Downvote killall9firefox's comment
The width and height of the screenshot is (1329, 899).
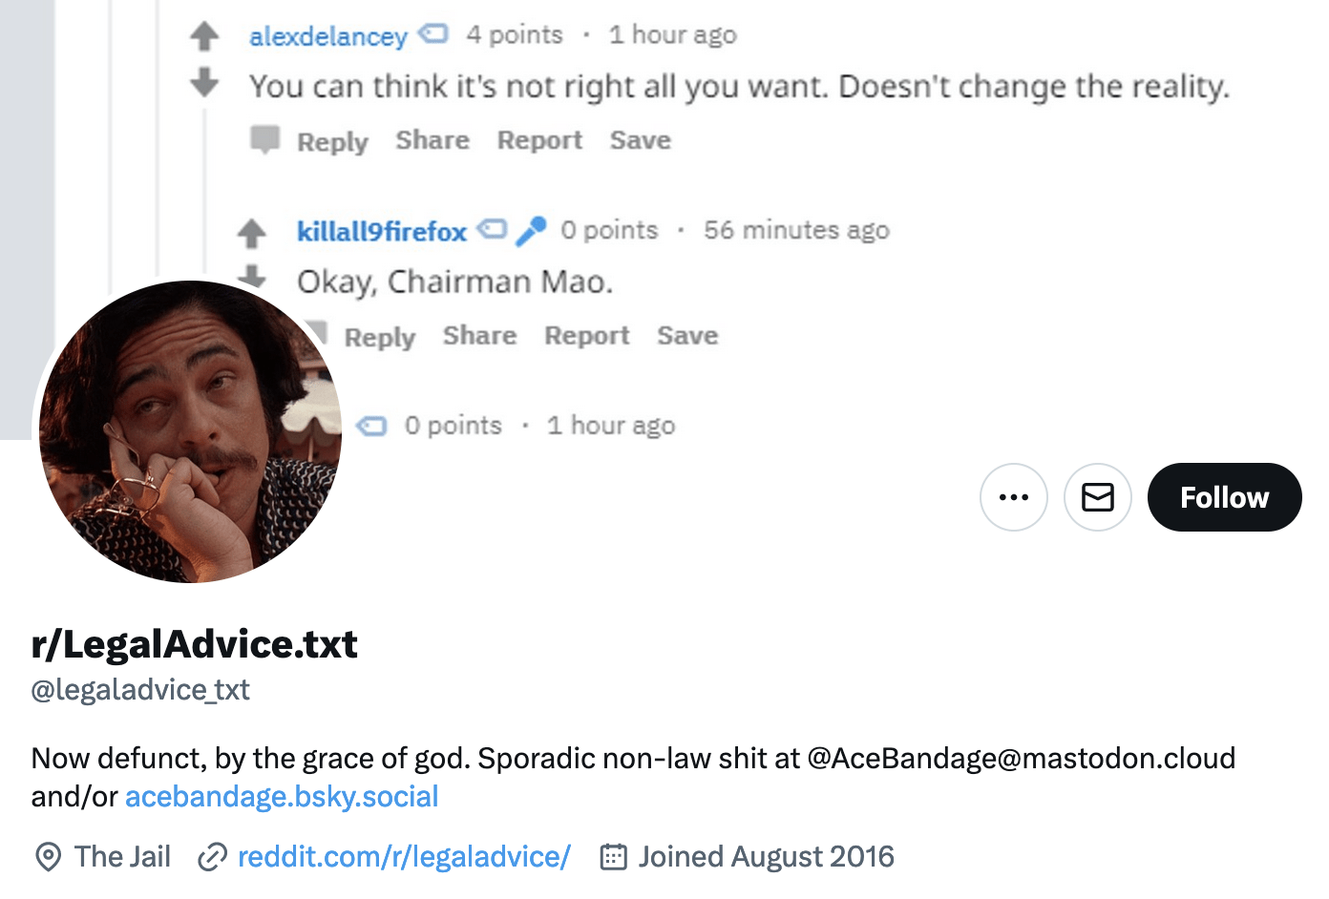(x=253, y=277)
